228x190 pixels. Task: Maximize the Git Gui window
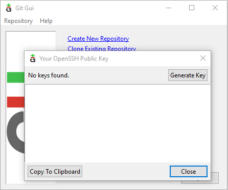pos(192,8)
